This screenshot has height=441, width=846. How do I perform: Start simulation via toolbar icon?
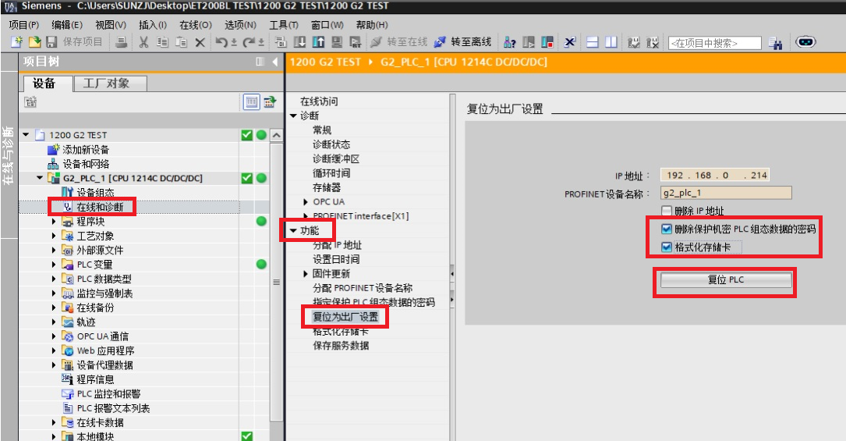[x=337, y=42]
